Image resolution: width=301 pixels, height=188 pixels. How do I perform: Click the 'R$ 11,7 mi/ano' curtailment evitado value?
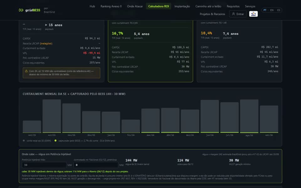coord(267,57)
